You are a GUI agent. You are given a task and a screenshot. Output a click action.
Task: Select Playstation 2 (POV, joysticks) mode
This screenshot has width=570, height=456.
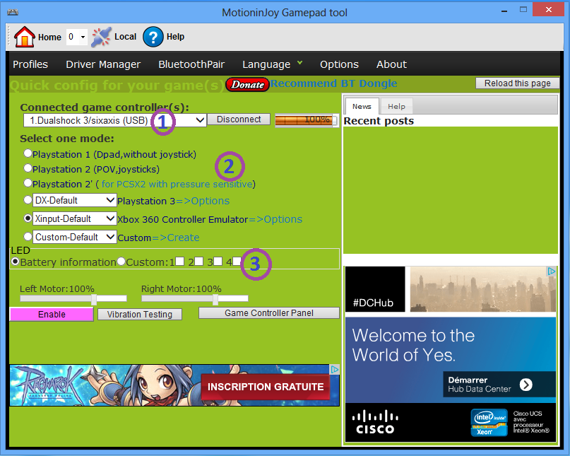(x=28, y=168)
